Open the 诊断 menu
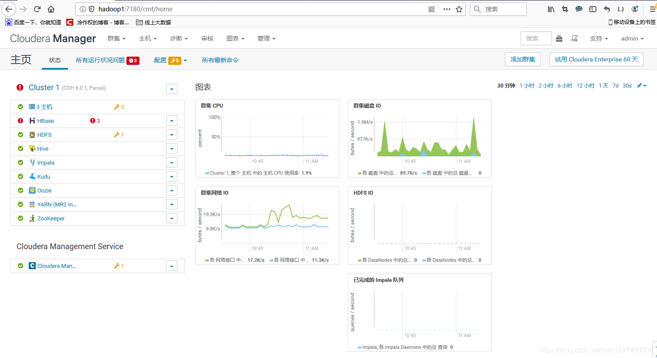Image resolution: width=657 pixels, height=358 pixels. 179,39
